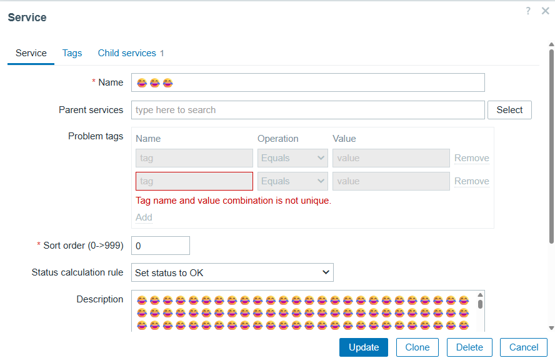Select the Service tab

[x=31, y=53]
